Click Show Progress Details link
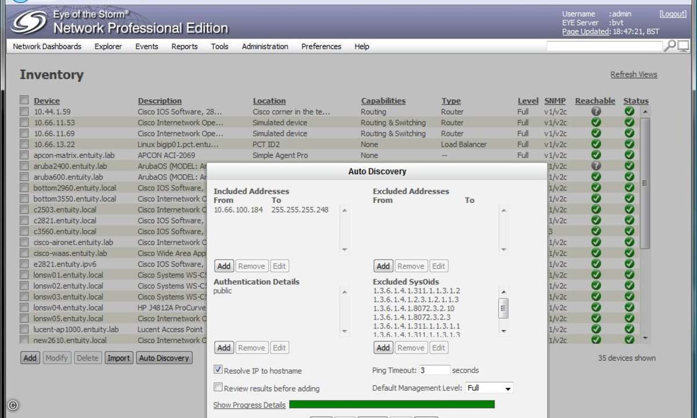This screenshot has width=697, height=418. pos(249,405)
